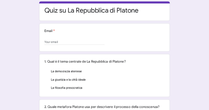The width and height of the screenshot is (209, 110).
Task: Select the "La democrazia ateniese" answer
Action: pyautogui.click(x=66, y=71)
